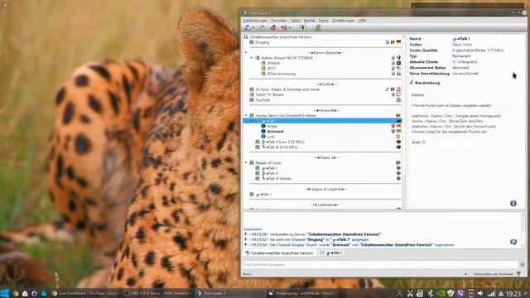Select Talk III Mobile under Reaper of Souls
Screen dimensions: 530x298
click(277, 179)
